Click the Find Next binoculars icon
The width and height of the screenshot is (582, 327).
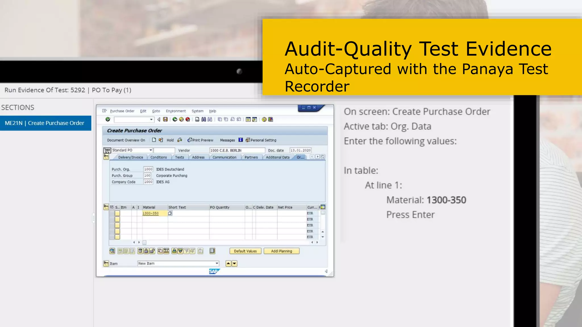(210, 120)
